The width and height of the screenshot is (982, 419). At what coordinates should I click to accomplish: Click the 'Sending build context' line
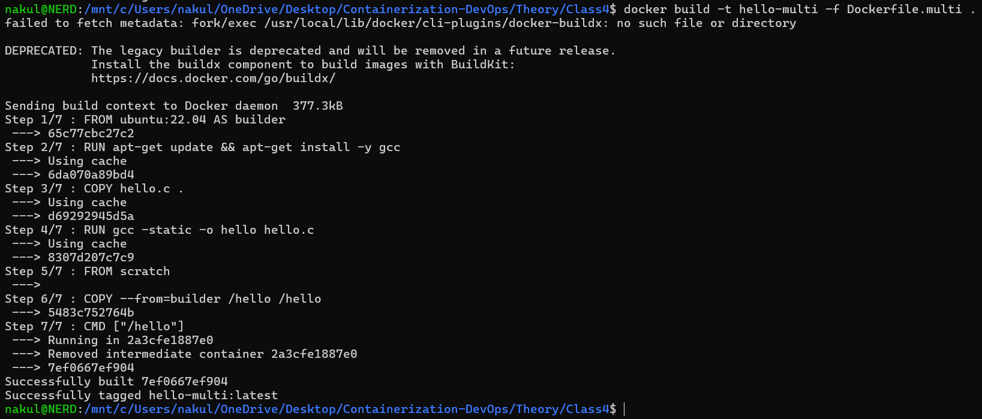[x=173, y=106]
